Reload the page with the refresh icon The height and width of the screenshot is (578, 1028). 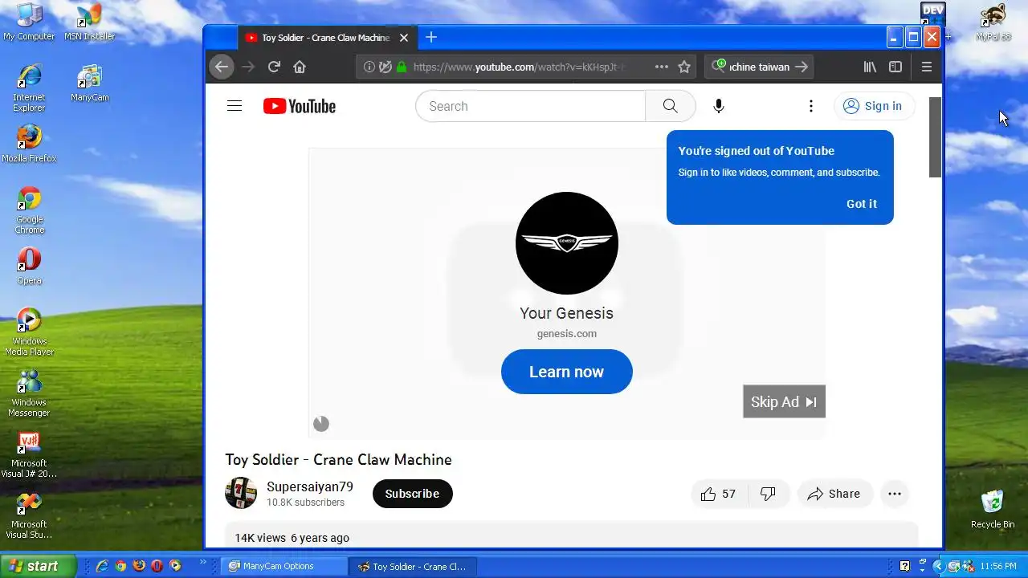point(274,67)
